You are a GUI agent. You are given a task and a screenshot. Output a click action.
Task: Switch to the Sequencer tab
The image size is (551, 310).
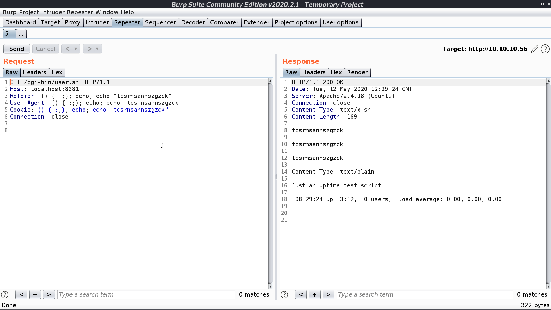pos(160,22)
